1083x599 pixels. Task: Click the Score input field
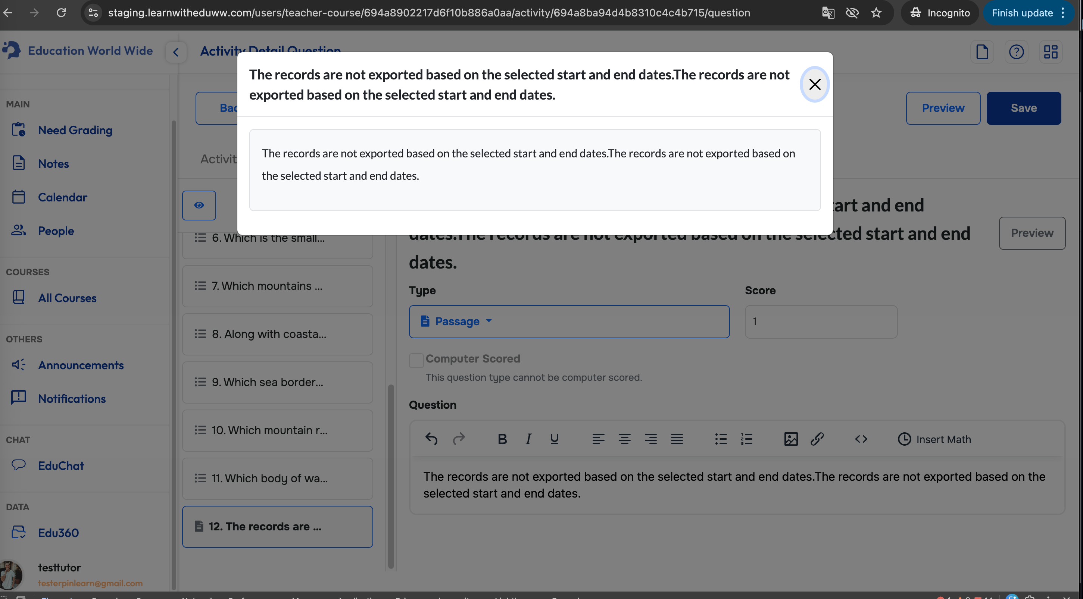[x=821, y=322]
